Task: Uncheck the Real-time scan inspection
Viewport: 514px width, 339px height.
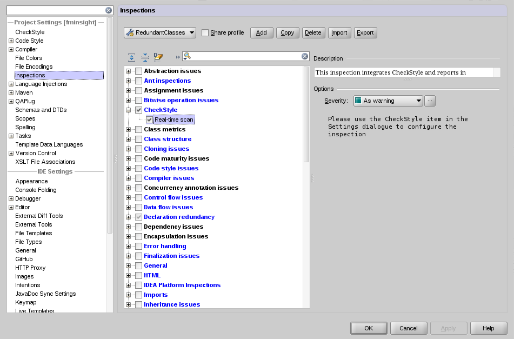Action: 150,119
